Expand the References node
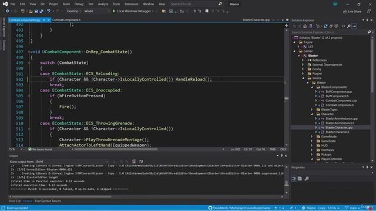Screen dimensions: 376x211 [x=303, y=60]
